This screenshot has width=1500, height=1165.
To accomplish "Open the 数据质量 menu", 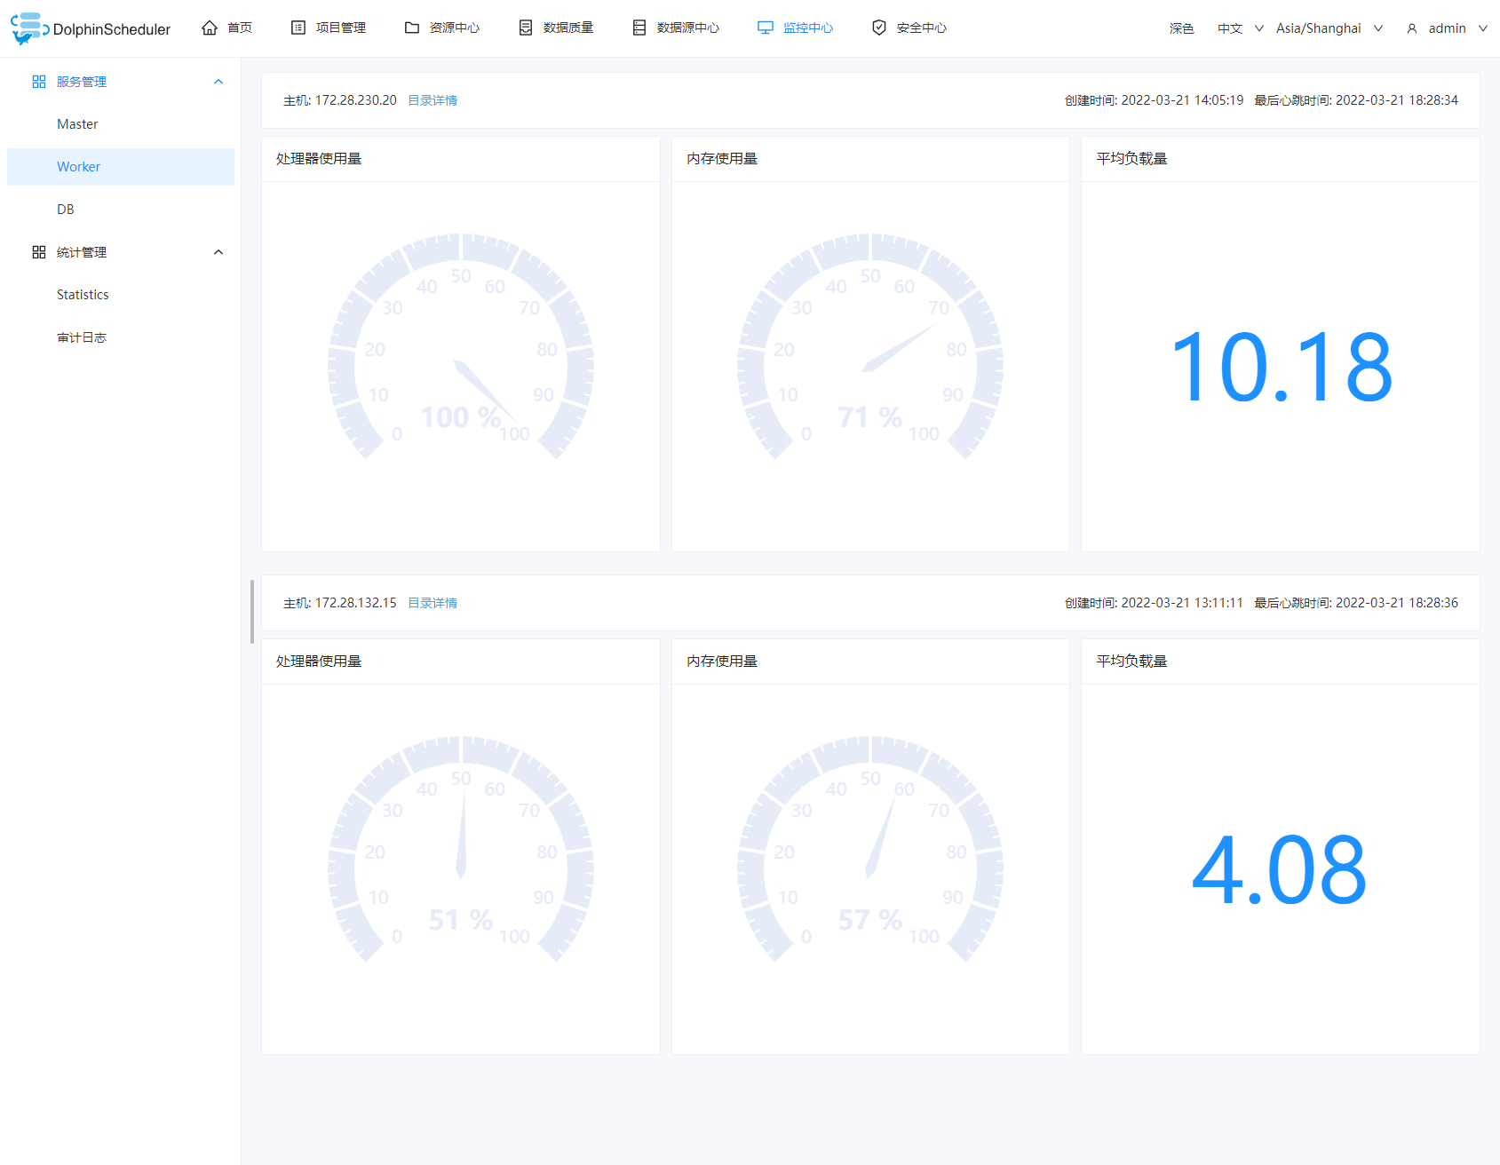I will (556, 28).
